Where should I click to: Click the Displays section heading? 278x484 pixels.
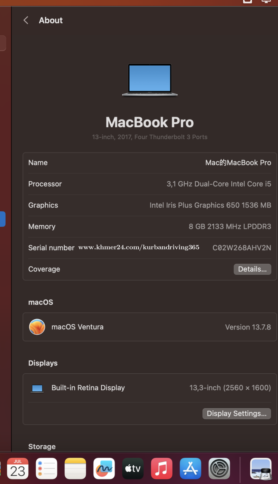point(43,363)
